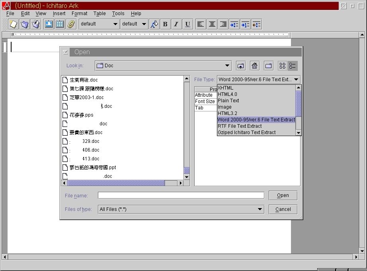
Task: Toggle Italic formatting
Action: click(176, 24)
